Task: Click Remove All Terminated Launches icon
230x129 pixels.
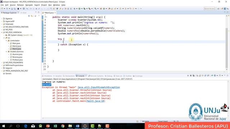Action: coord(194,76)
